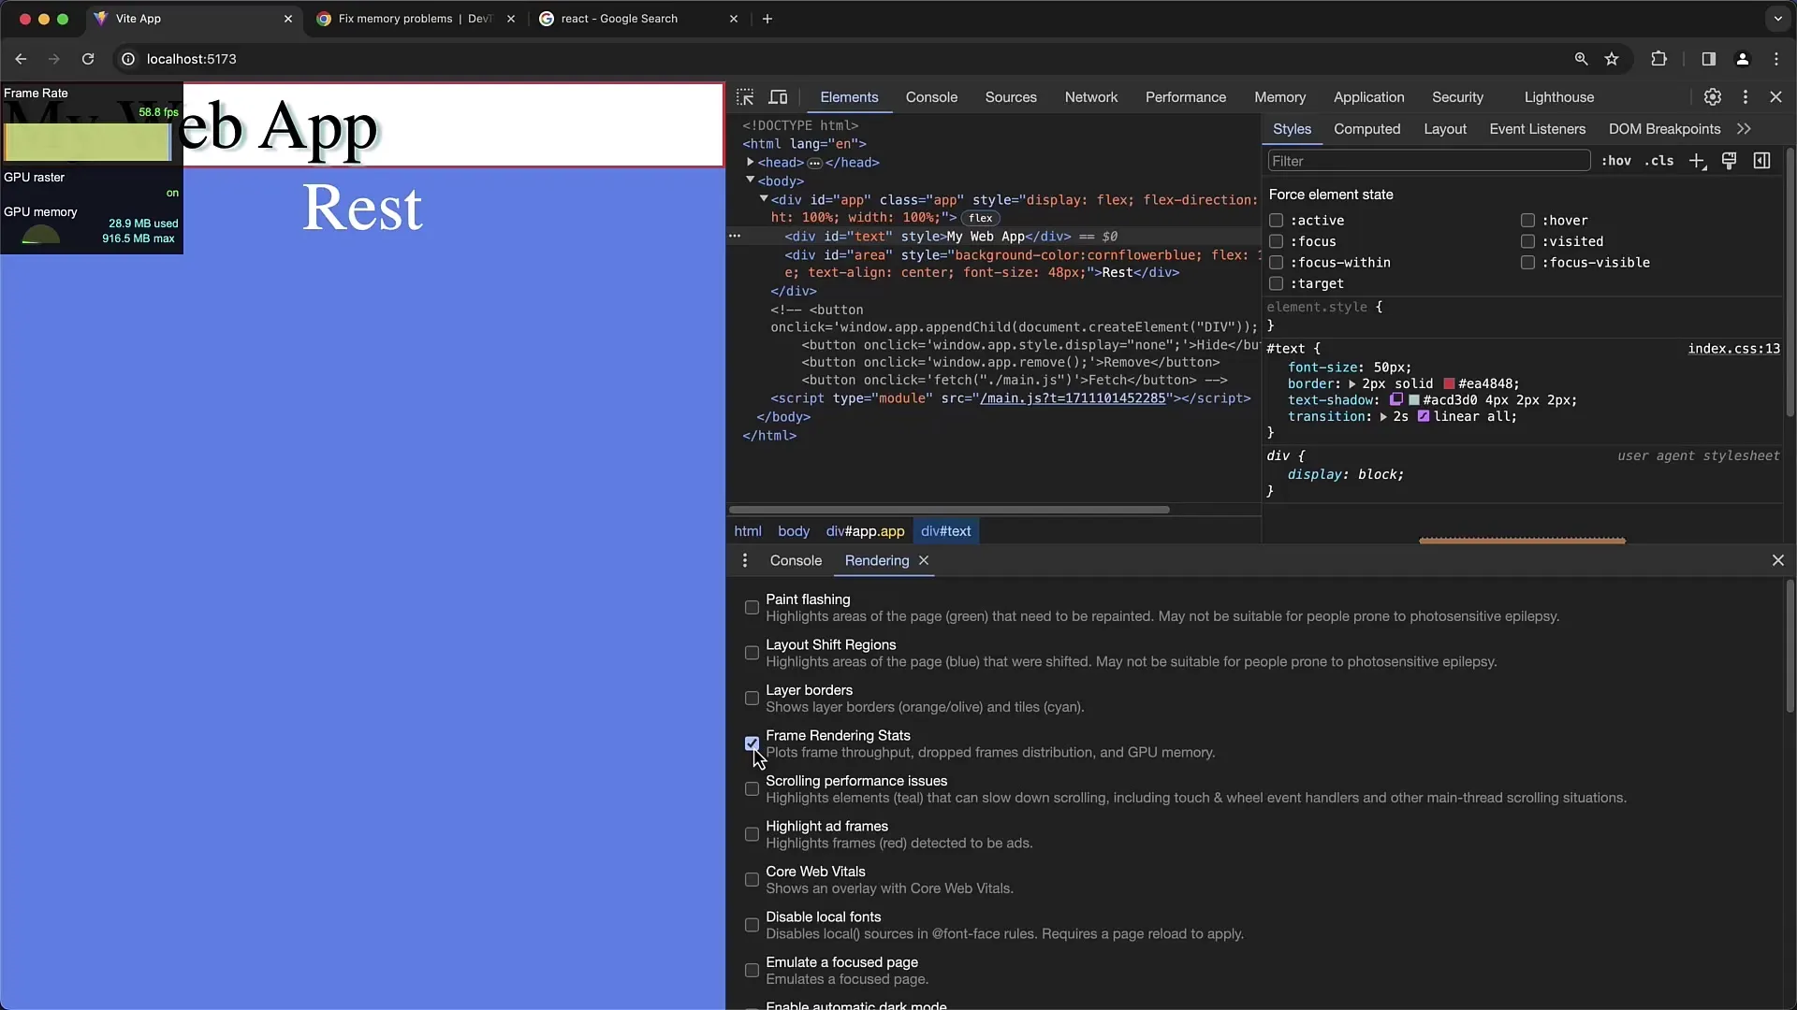
Task: Enable Disable local fonts checkbox
Action: coord(752,925)
